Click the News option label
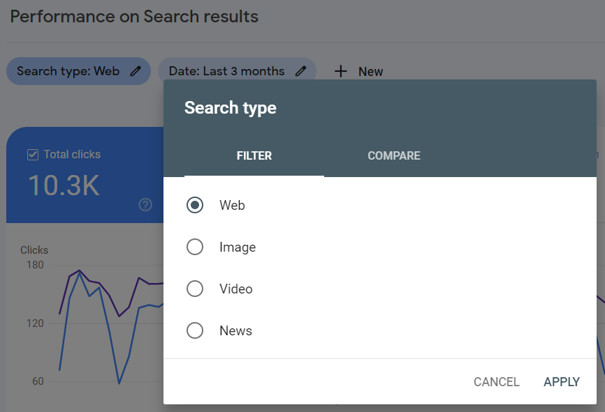The width and height of the screenshot is (605, 412). coord(235,330)
